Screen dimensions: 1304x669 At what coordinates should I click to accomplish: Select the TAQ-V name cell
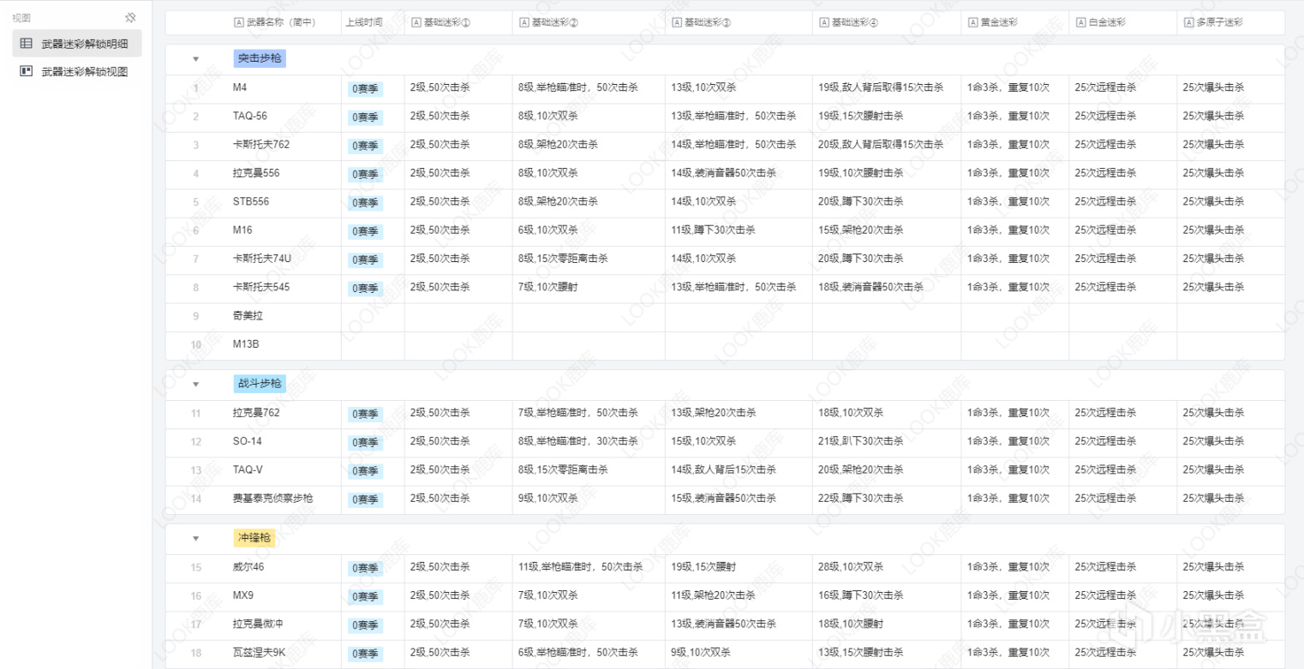click(x=284, y=472)
